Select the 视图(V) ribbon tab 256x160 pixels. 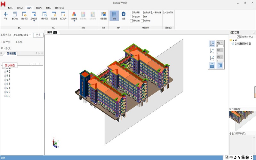29,8
